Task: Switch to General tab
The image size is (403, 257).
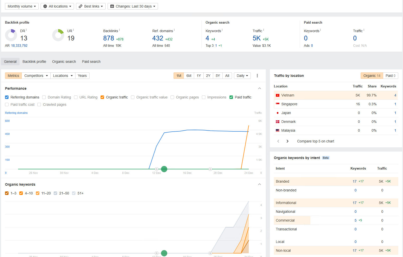Action: click(10, 62)
